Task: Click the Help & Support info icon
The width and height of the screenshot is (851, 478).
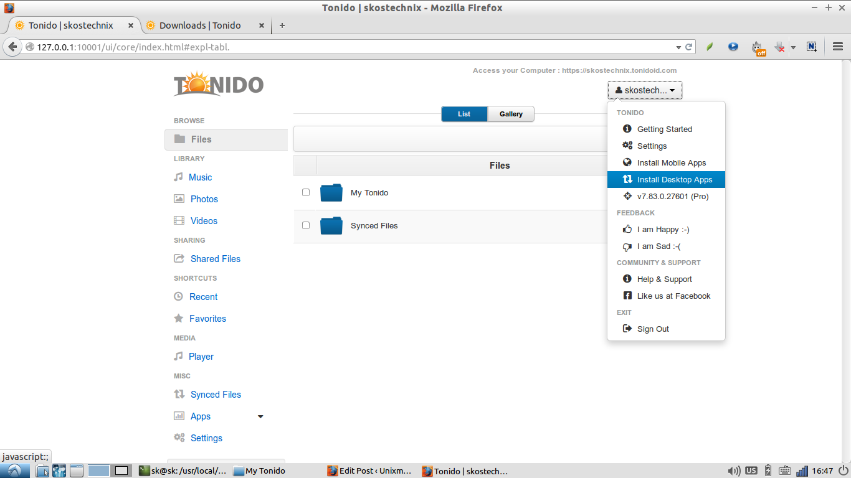Action: coord(627,279)
